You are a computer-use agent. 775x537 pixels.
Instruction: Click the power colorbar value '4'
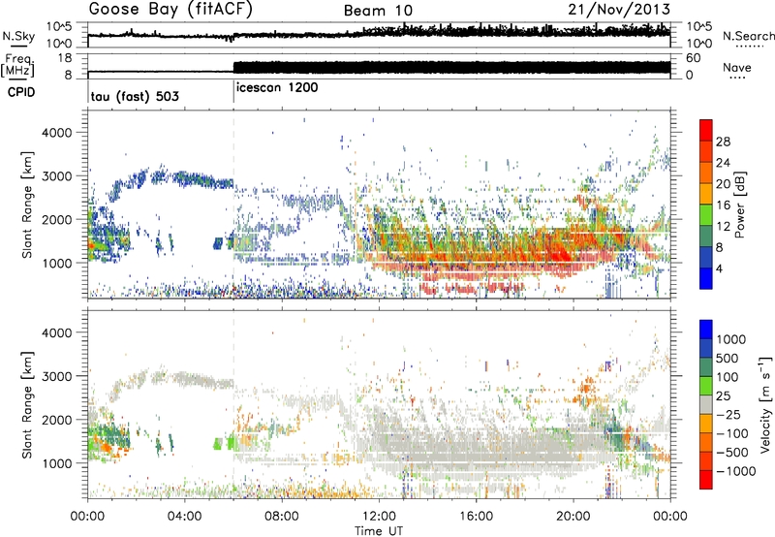(x=719, y=269)
